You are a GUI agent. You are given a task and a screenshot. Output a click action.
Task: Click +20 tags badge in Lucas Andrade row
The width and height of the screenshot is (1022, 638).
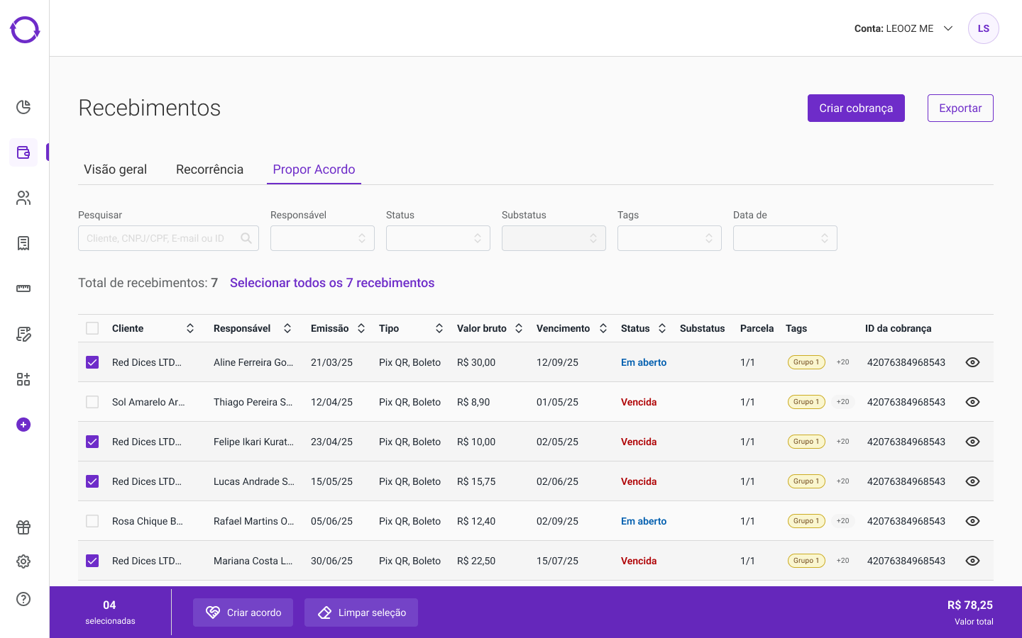(842, 481)
